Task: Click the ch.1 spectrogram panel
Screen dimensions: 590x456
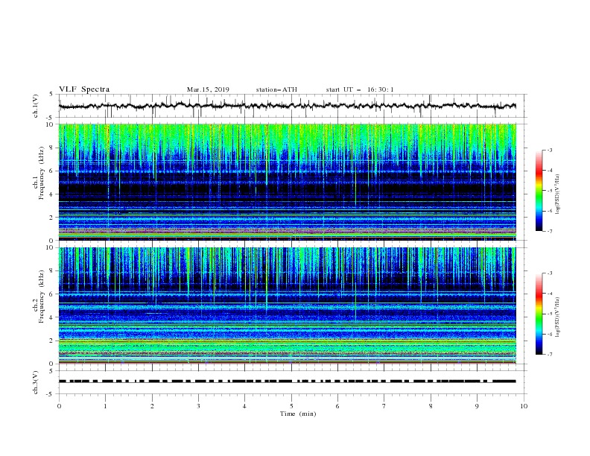Action: pos(287,182)
